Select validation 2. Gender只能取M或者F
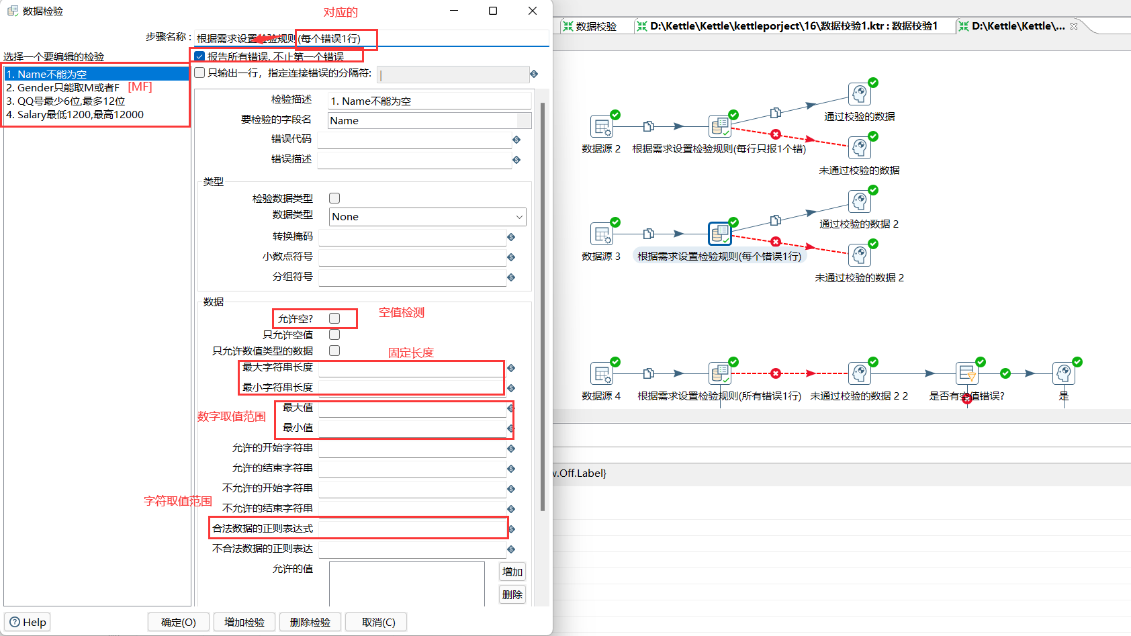Image resolution: width=1131 pixels, height=636 pixels. (97, 87)
